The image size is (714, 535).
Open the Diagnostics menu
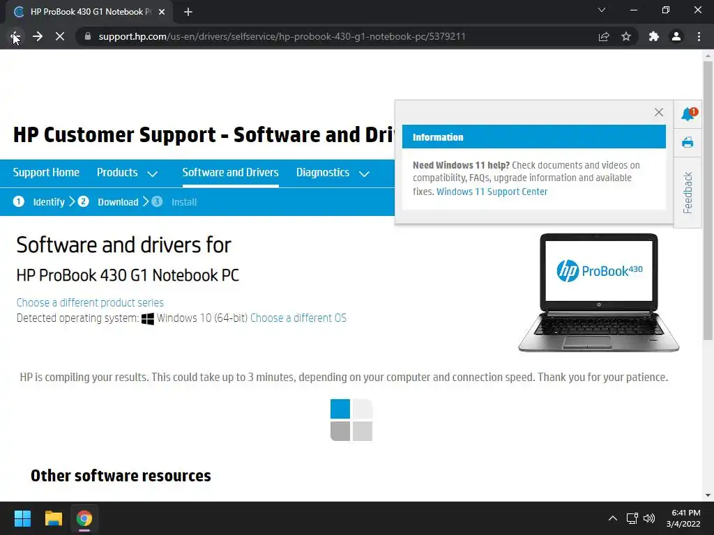click(x=323, y=173)
